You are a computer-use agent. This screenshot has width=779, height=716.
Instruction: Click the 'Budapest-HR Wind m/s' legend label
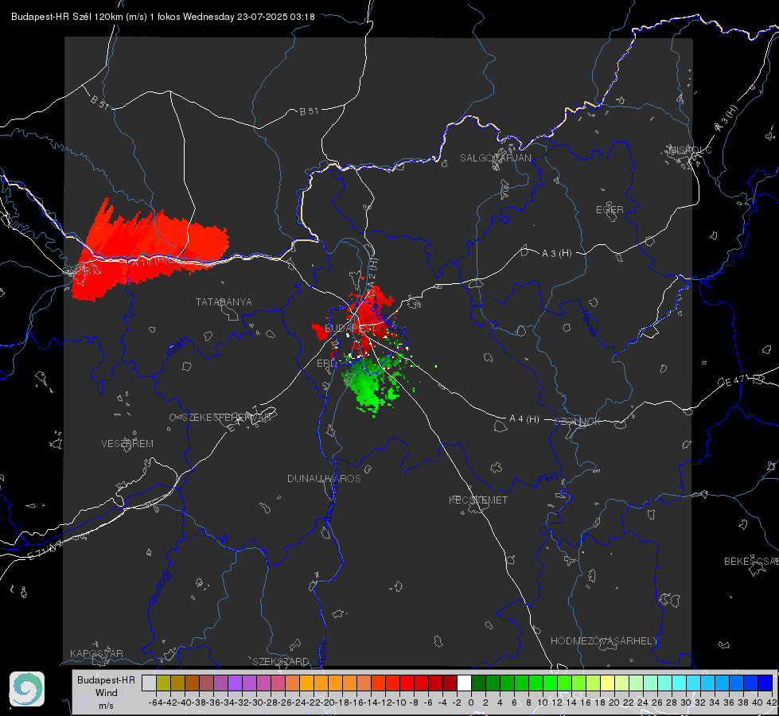107,692
